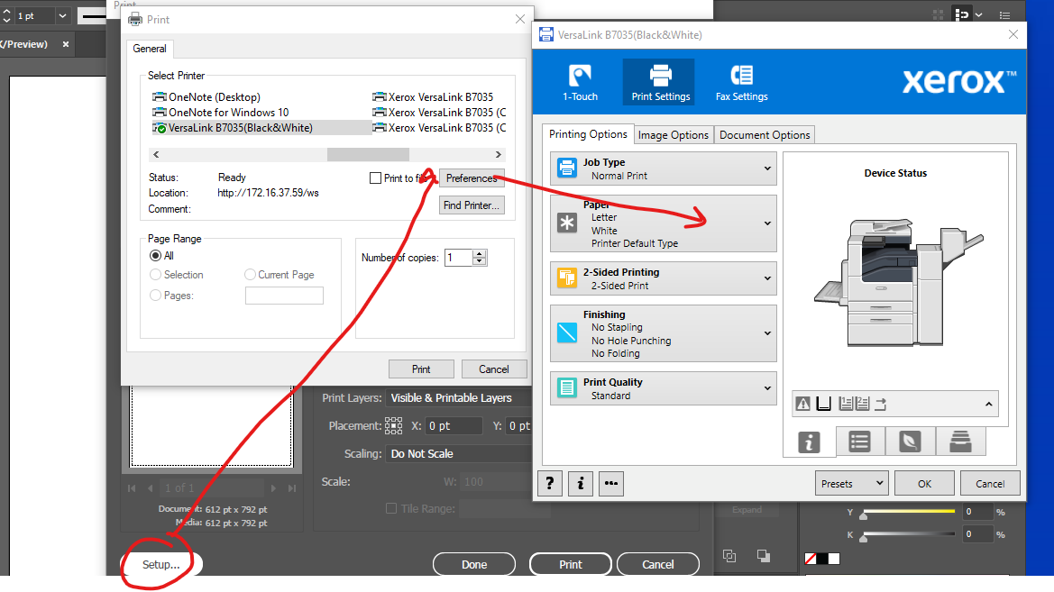
Task: Click the warning triangle device status icon
Action: tap(803, 404)
